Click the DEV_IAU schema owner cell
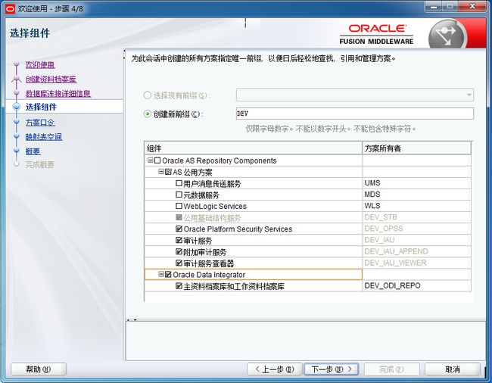Screen dimensions: 492x383 pos(417,240)
